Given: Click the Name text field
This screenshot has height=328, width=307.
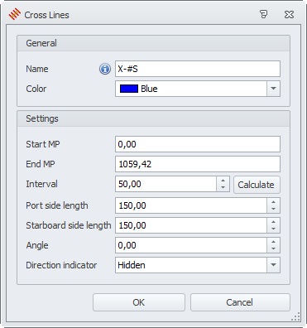Looking at the screenshot, I should coord(198,69).
